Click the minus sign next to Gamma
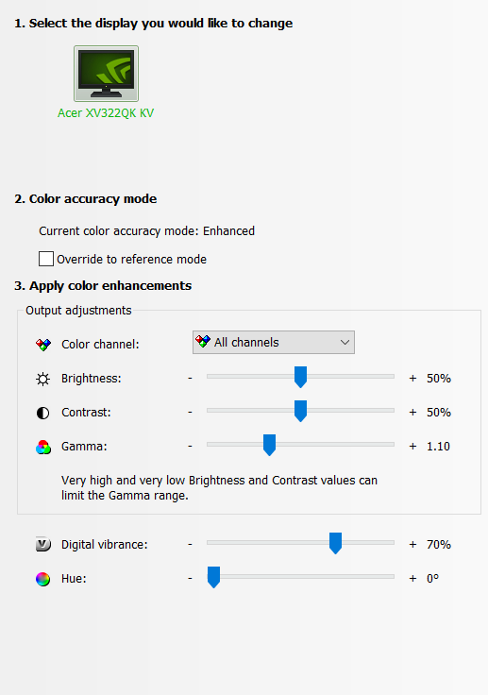Image resolution: width=488 pixels, height=695 pixels. click(190, 446)
